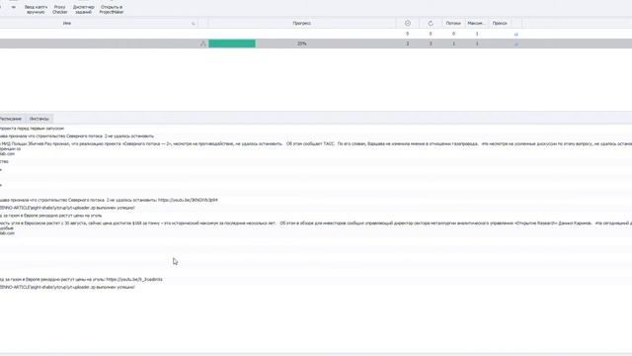Click 'Открыть в ProjectMaker' toolbar button

pos(112,10)
